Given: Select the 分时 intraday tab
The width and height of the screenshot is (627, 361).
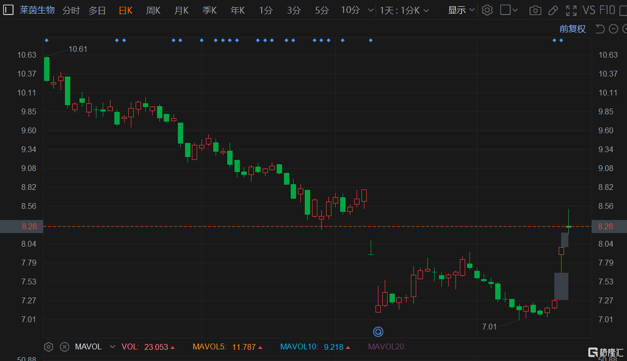Looking at the screenshot, I should click(71, 10).
